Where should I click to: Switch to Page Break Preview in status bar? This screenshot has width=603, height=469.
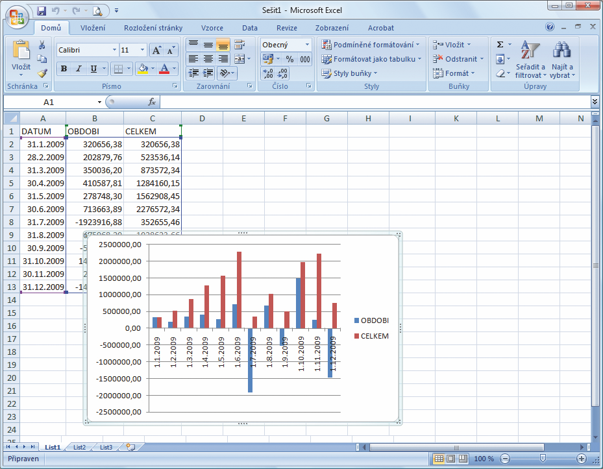tap(463, 459)
